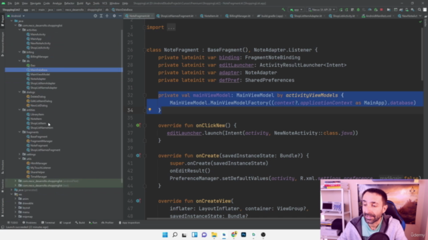
Task: Toggle the Logcat tool window
Action: coord(66,223)
